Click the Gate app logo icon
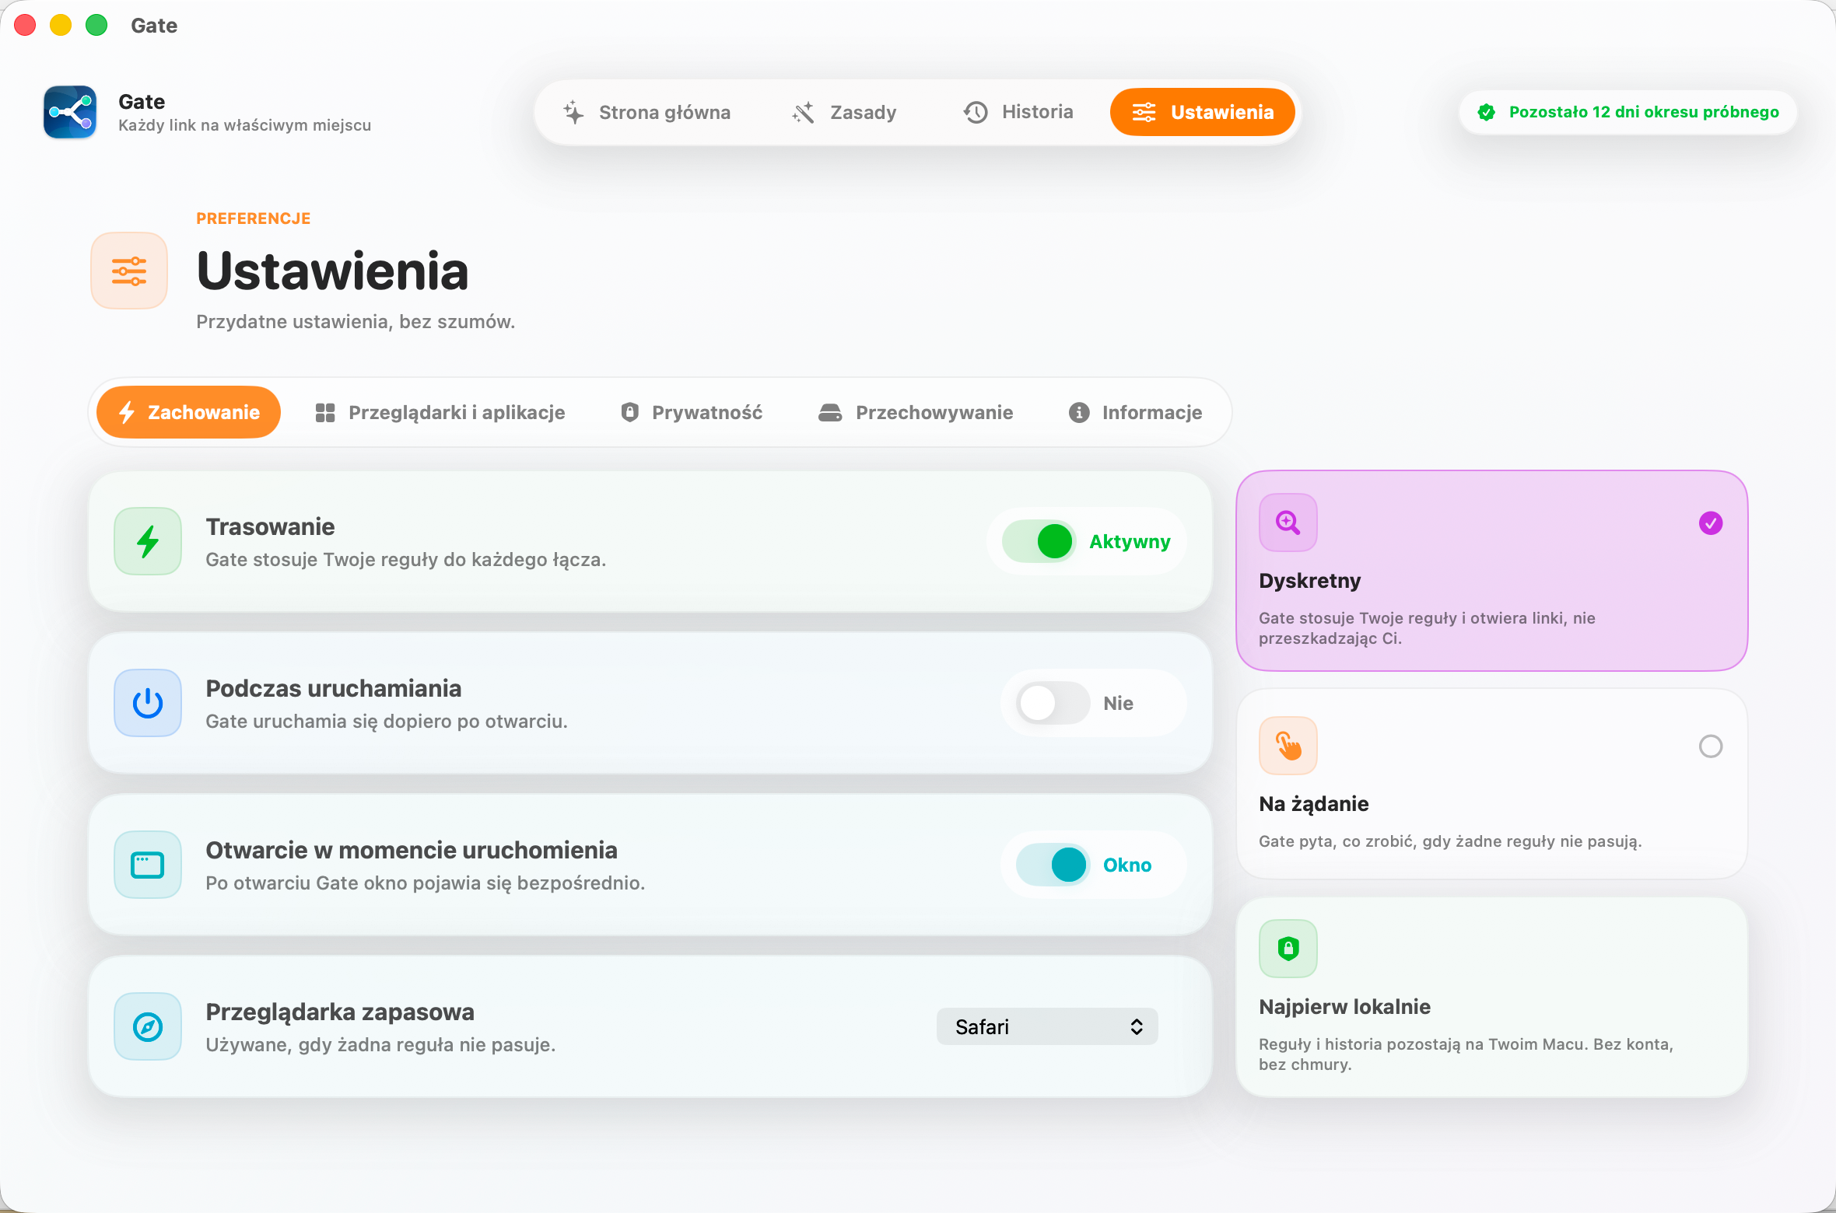Image resolution: width=1836 pixels, height=1213 pixels. point(70,112)
